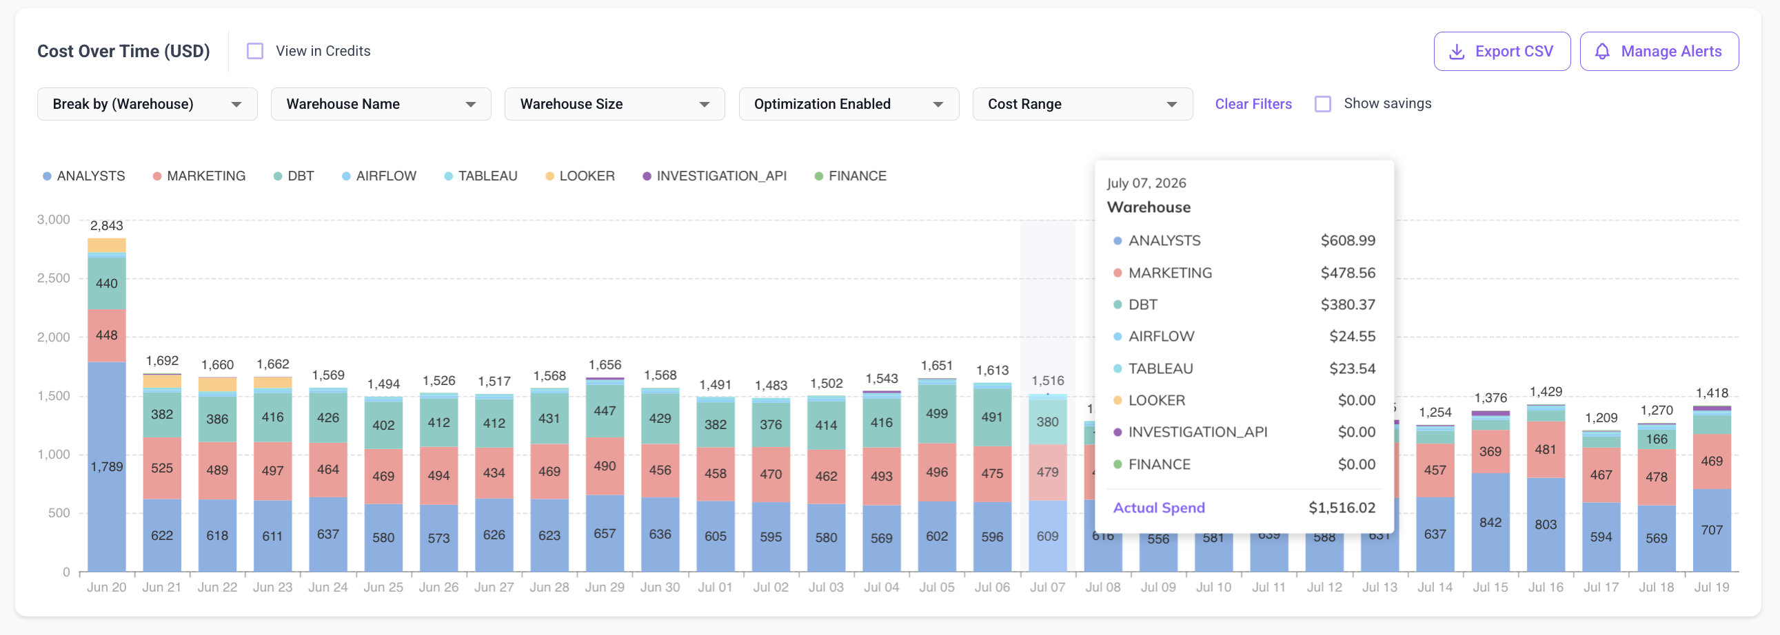This screenshot has width=1780, height=635.
Task: Click the Jul 19 ANALYSTS segment 707
Action: point(1712,530)
